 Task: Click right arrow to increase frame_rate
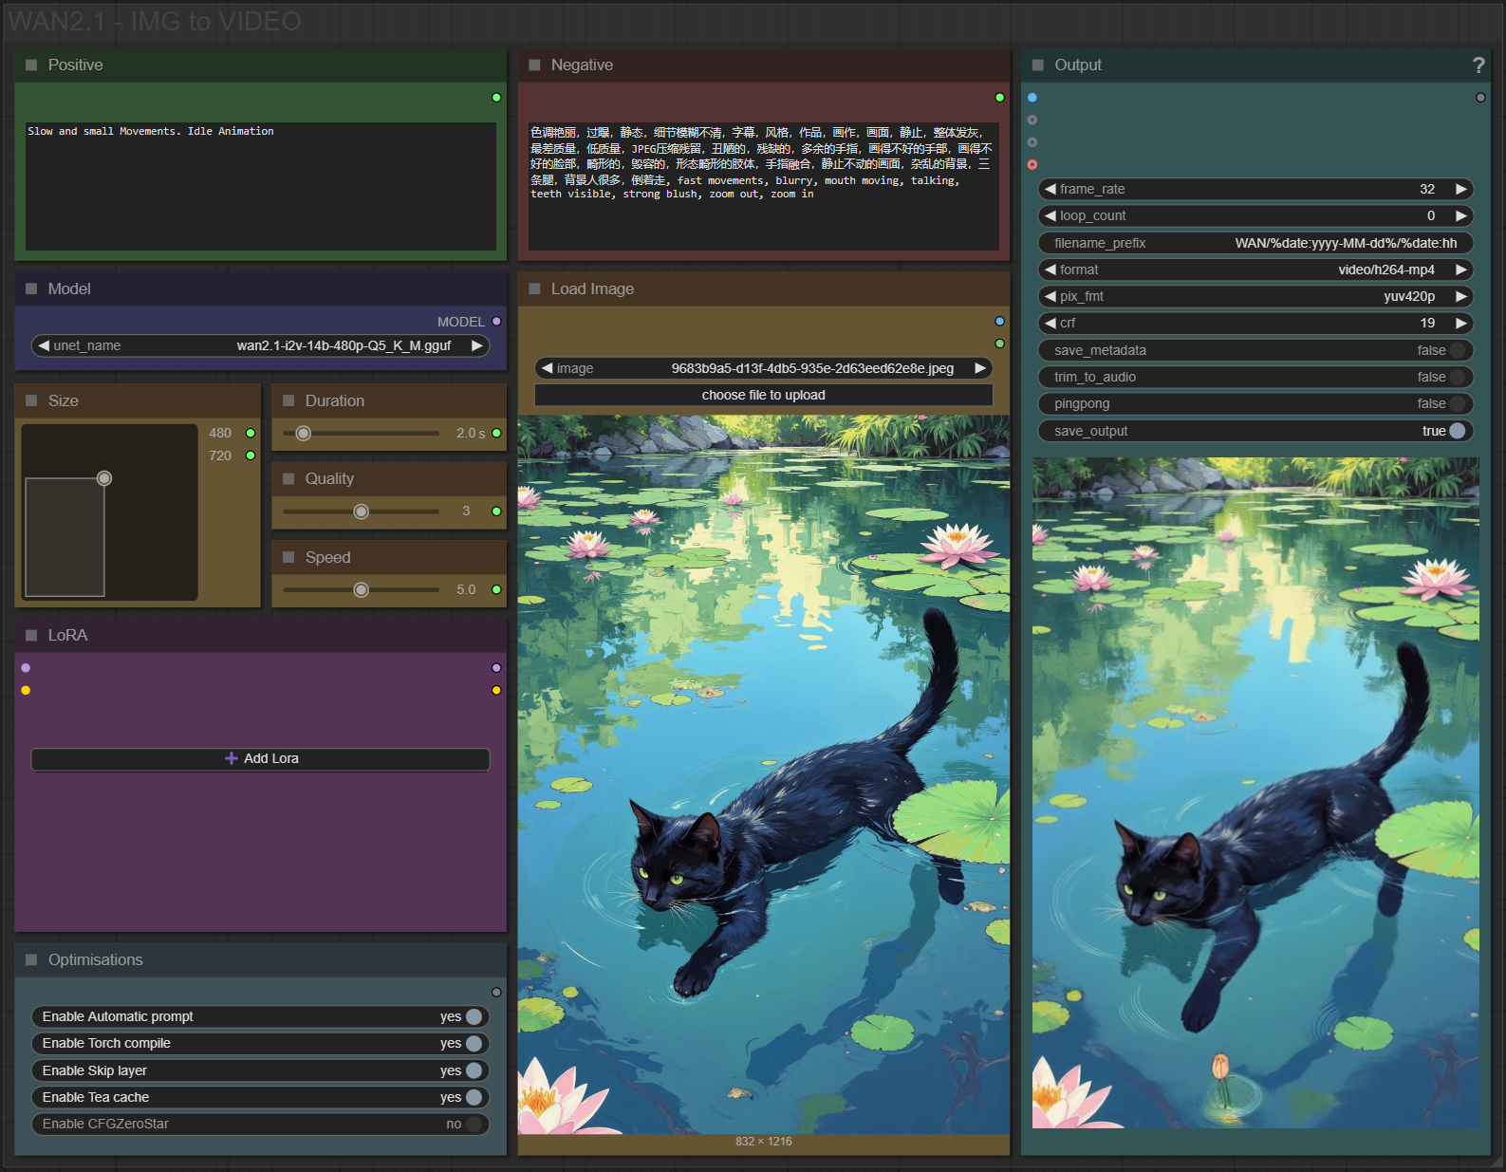(1461, 189)
